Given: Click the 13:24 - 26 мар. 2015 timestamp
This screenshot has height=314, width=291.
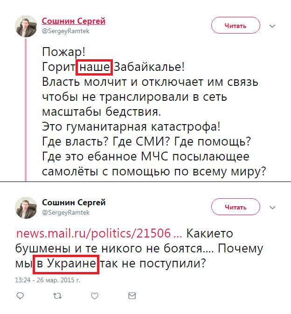Looking at the screenshot, I should pyautogui.click(x=48, y=280).
